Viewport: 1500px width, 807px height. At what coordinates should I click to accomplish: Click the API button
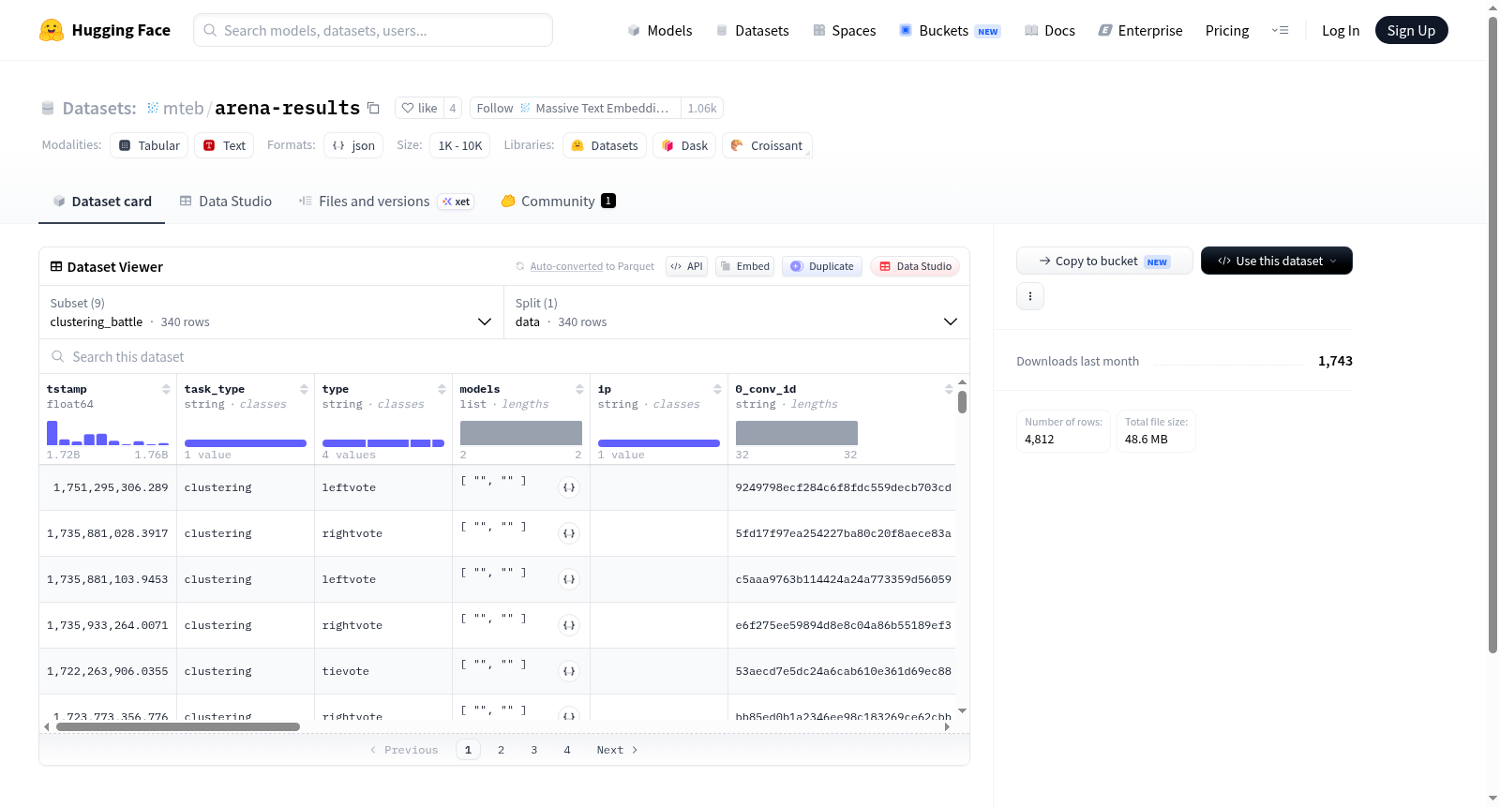coord(686,266)
